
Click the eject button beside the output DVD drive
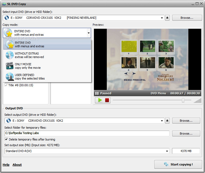[x=167, y=121]
